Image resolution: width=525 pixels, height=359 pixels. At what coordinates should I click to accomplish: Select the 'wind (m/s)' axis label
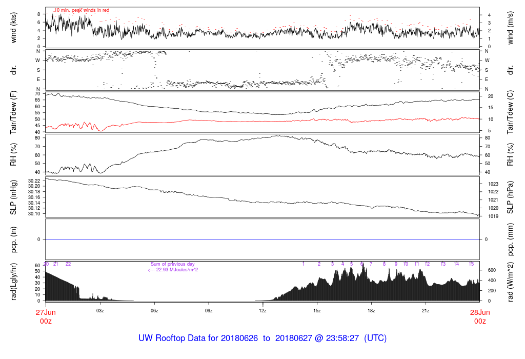coord(510,28)
